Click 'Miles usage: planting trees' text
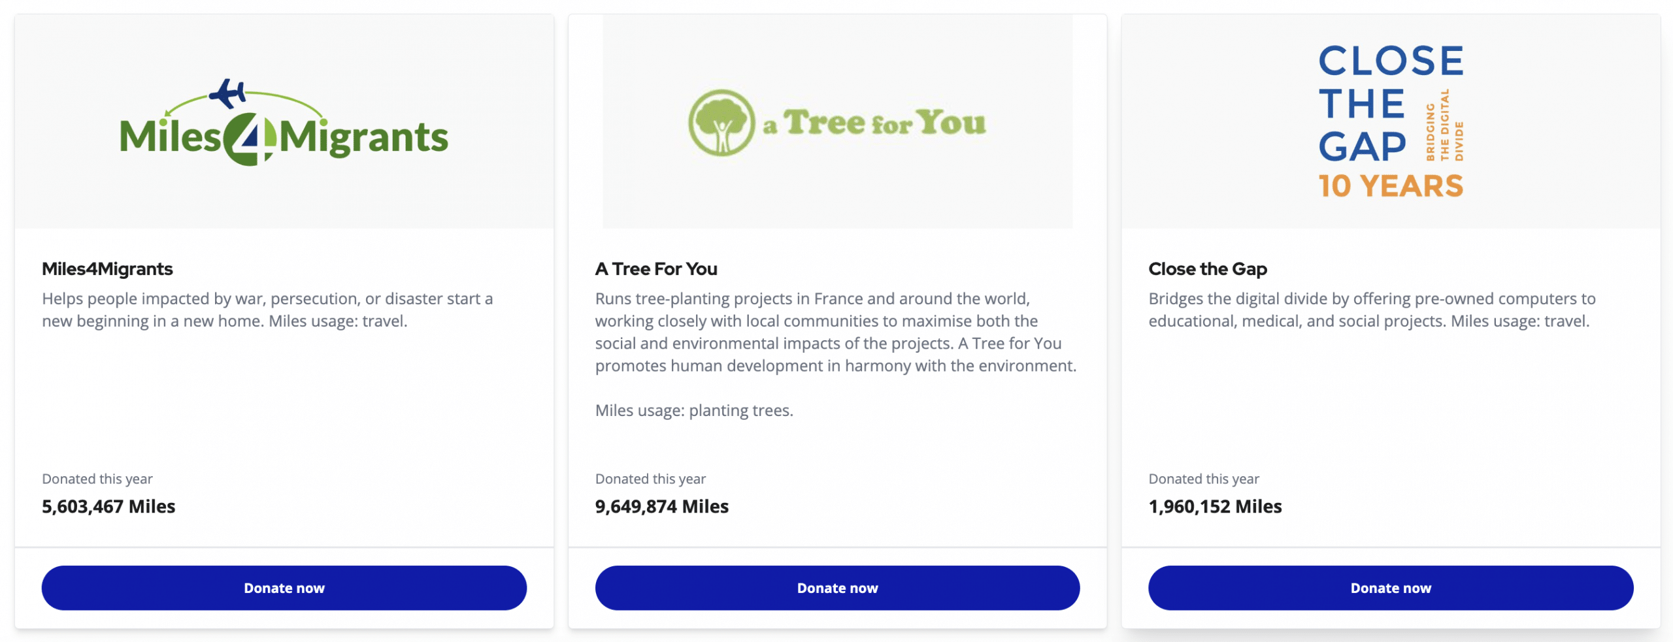The height and width of the screenshot is (642, 1673). click(693, 410)
